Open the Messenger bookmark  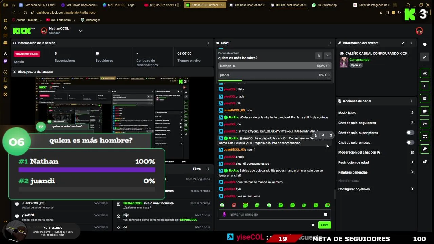(x=90, y=20)
